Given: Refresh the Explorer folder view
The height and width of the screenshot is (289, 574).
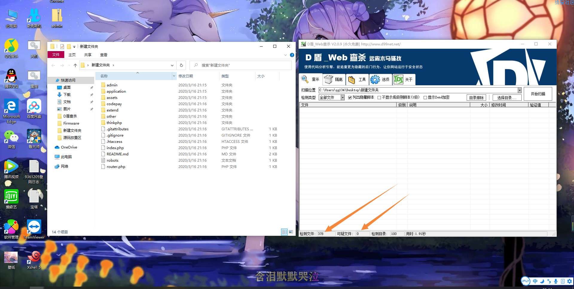Looking at the screenshot, I should point(181,65).
